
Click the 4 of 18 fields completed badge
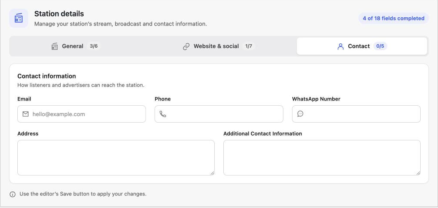(x=394, y=19)
